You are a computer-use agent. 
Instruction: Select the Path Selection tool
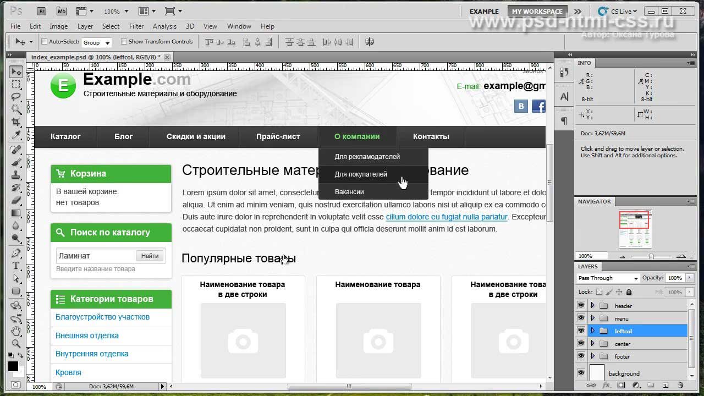[x=16, y=279]
